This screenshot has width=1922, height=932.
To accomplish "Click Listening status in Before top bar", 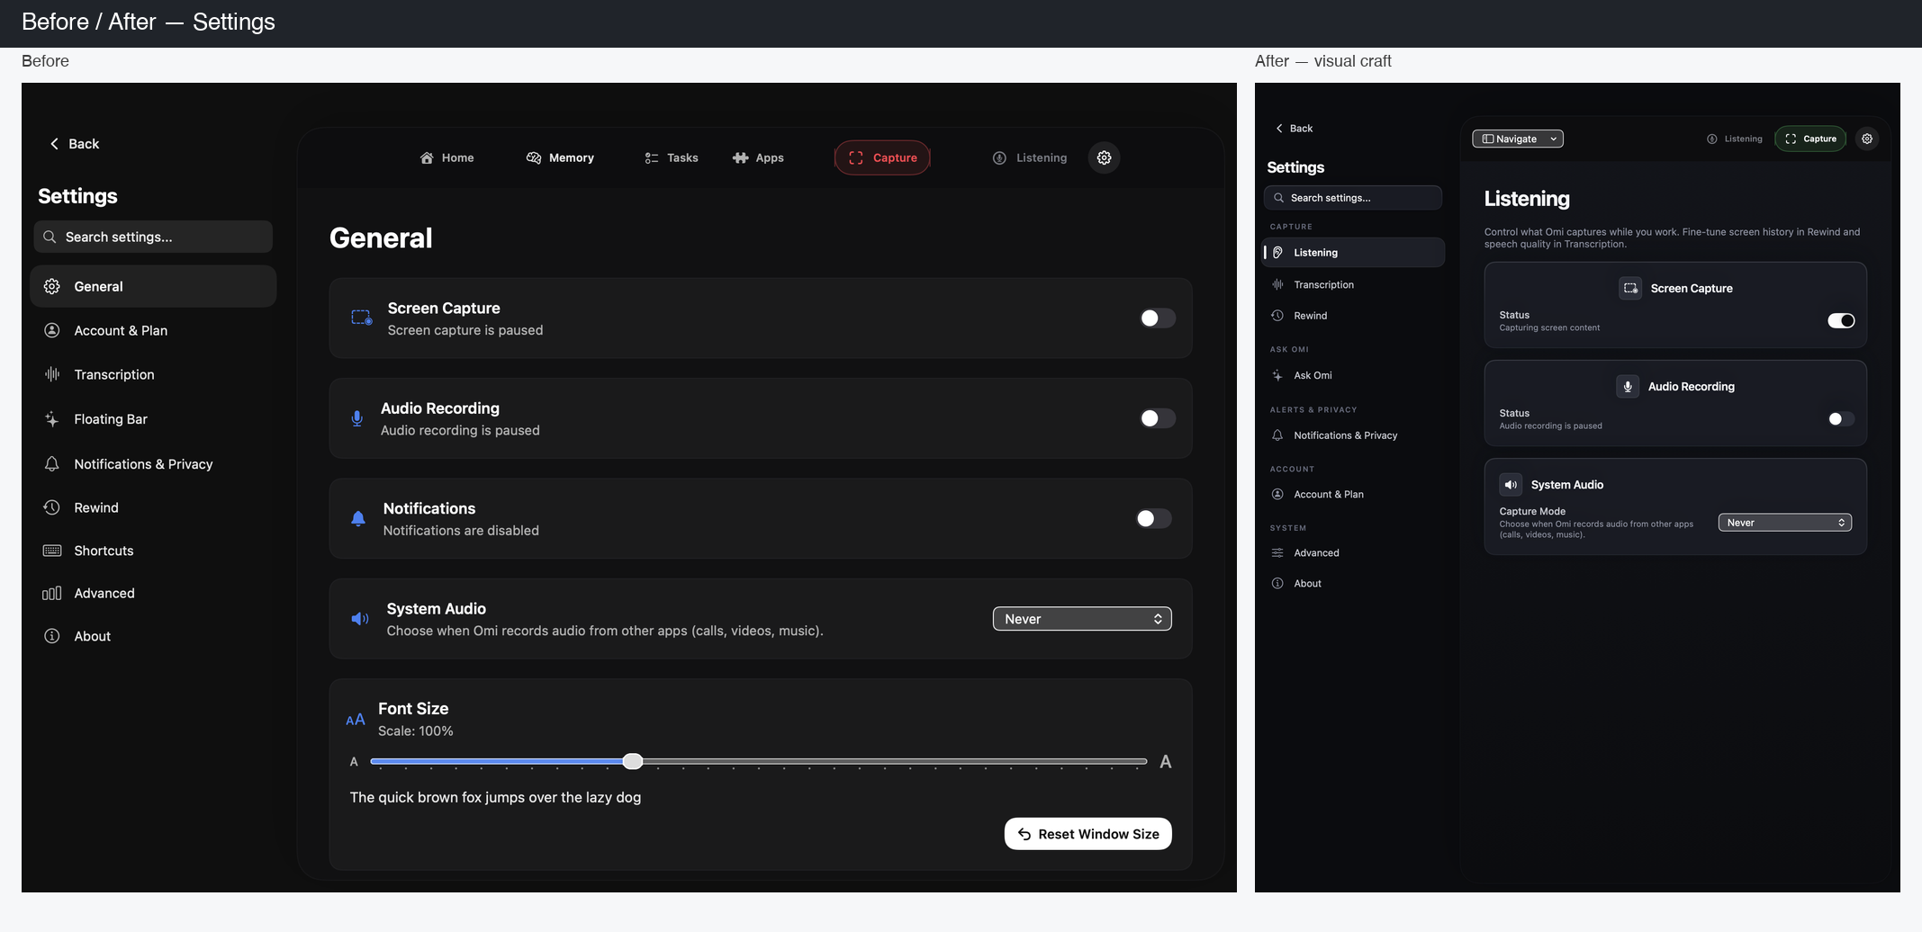I will tap(1030, 157).
